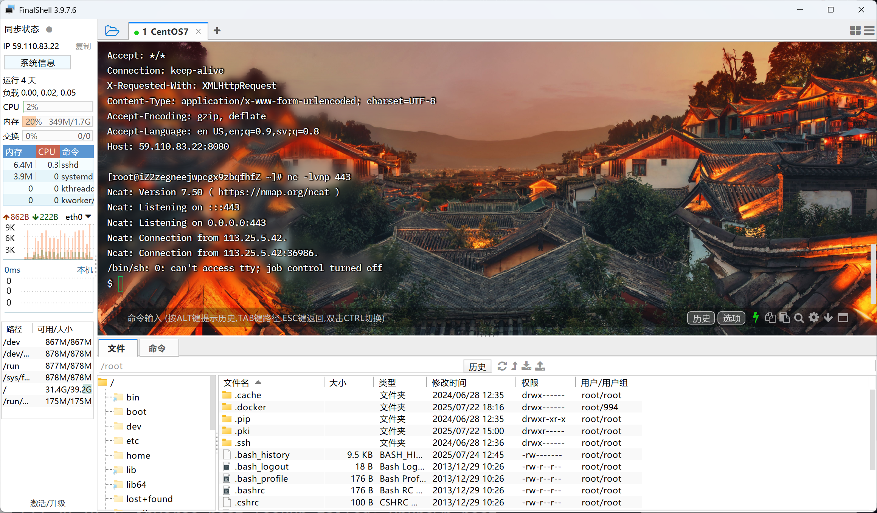Click the /root path field
This screenshot has height=513, width=877.
click(280, 366)
